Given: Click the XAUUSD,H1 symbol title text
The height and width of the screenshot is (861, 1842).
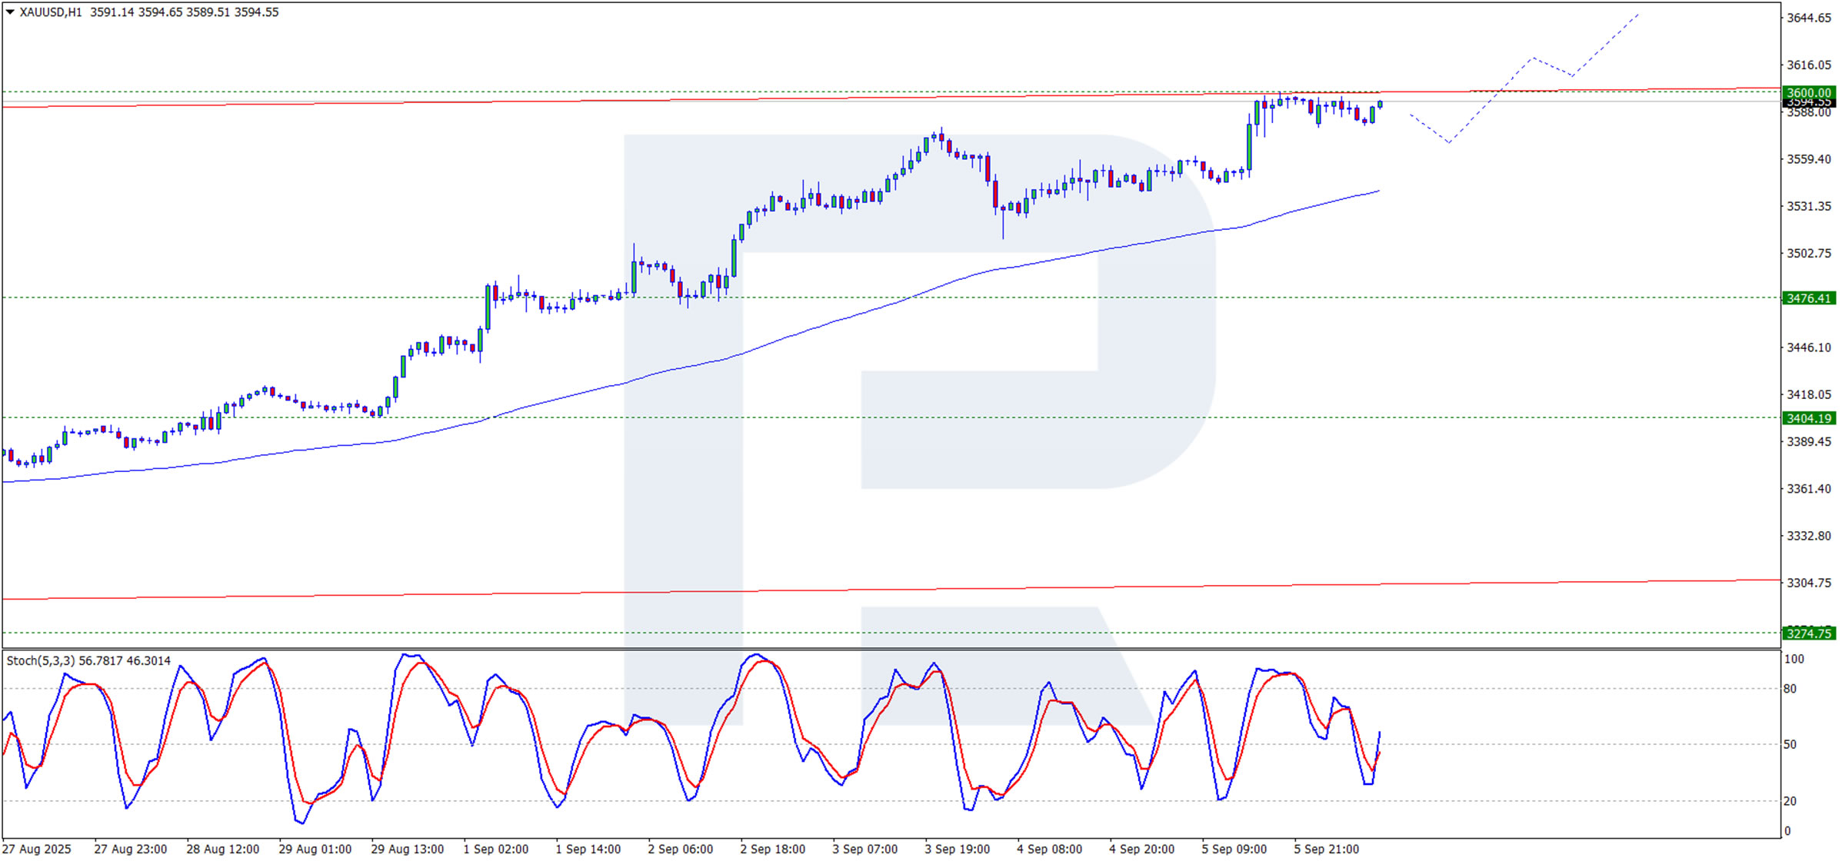Looking at the screenshot, I should (x=51, y=12).
